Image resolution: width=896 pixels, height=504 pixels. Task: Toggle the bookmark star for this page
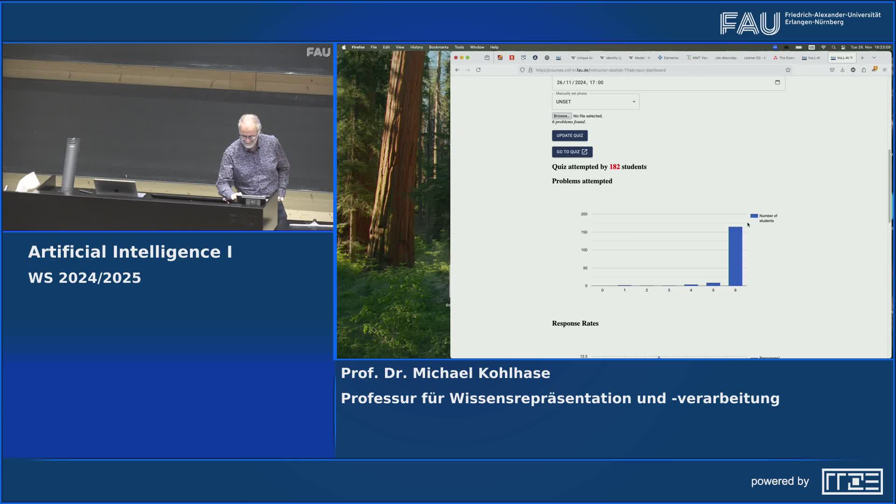788,70
